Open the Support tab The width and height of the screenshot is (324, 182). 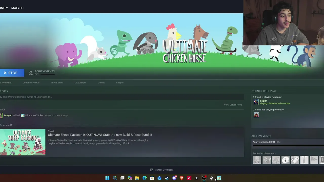120,83
